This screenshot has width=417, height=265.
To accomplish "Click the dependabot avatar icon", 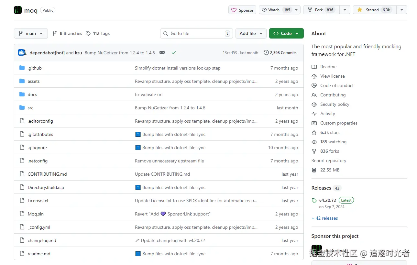I will click(22, 52).
